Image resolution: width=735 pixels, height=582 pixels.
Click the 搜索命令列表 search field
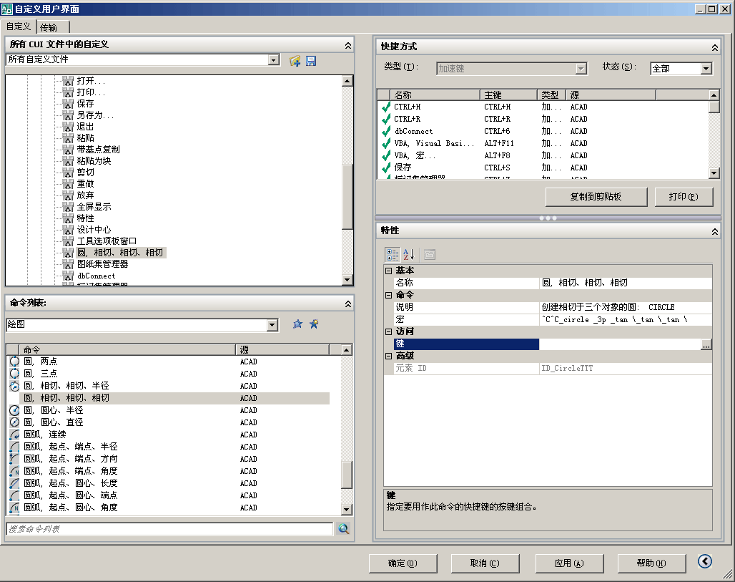(x=169, y=529)
